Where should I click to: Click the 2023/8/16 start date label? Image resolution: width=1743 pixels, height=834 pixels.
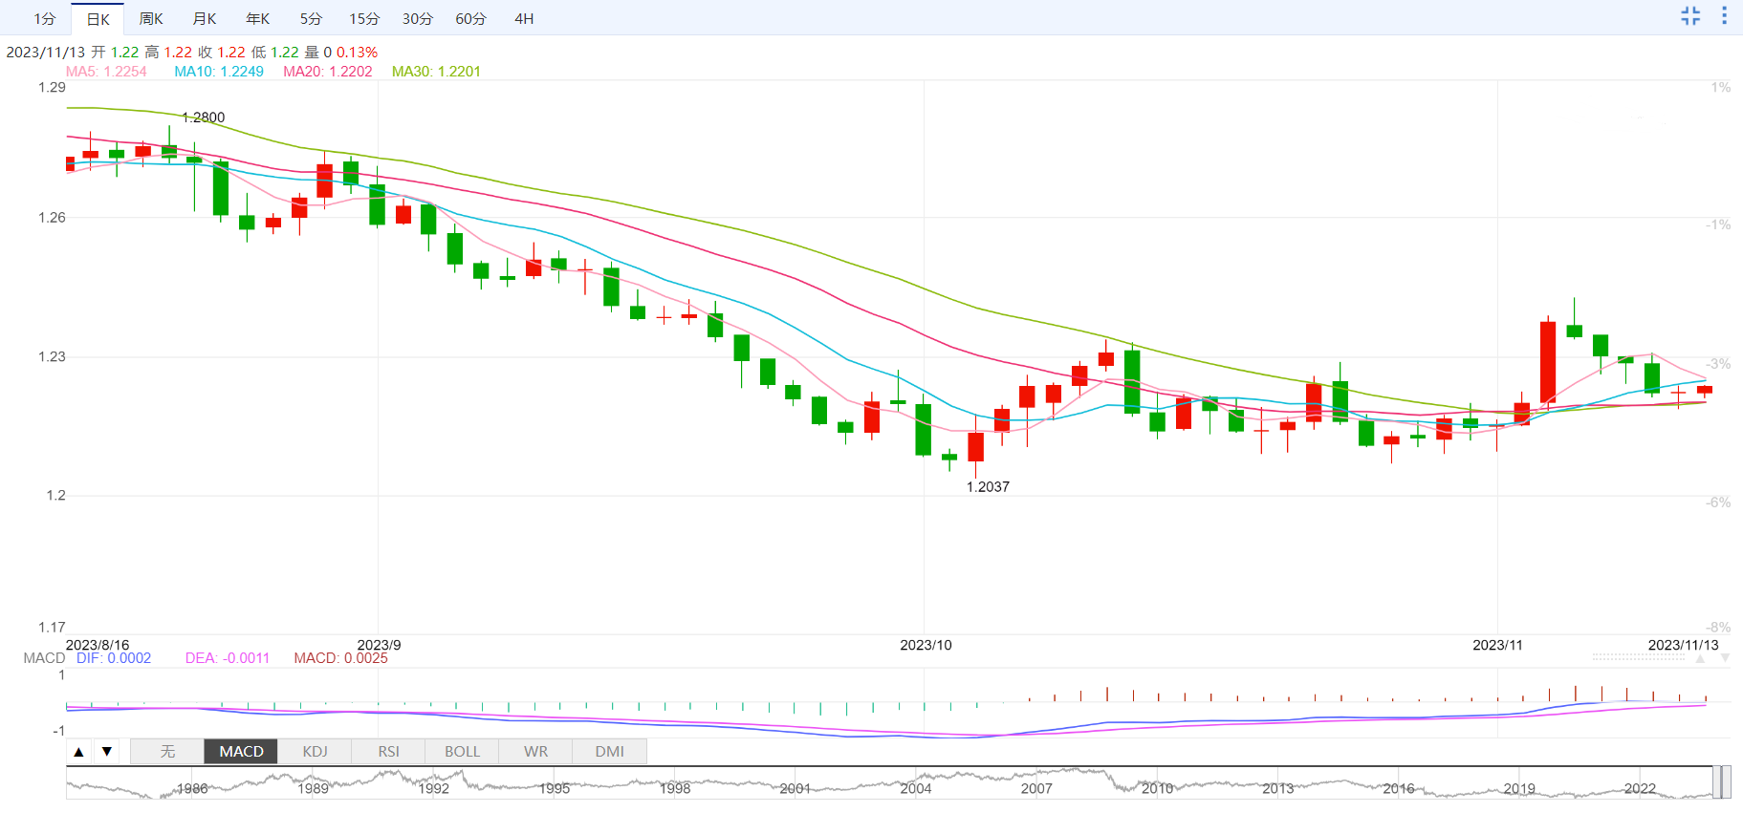[x=97, y=646]
